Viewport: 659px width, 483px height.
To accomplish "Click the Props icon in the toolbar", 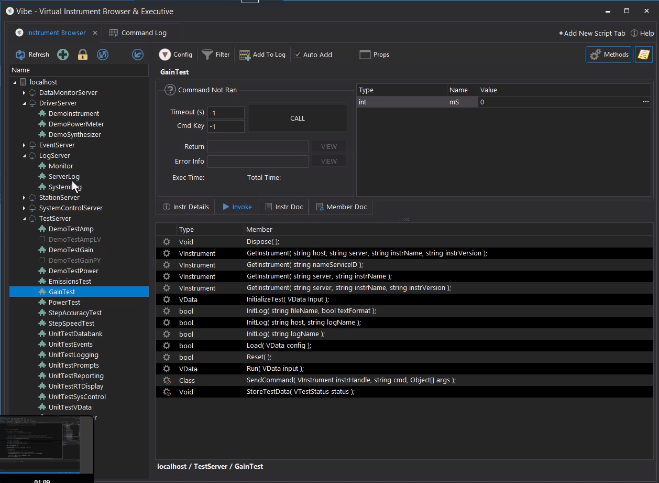I will pos(375,54).
